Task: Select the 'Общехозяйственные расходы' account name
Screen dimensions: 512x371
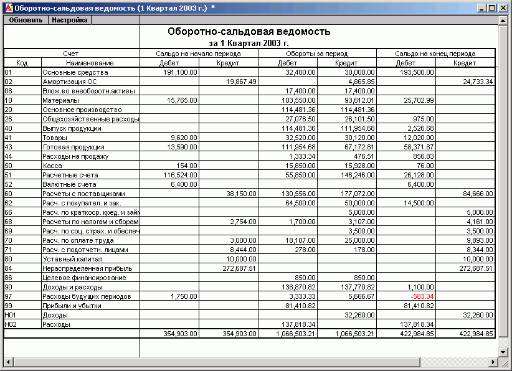Action: coord(91,119)
